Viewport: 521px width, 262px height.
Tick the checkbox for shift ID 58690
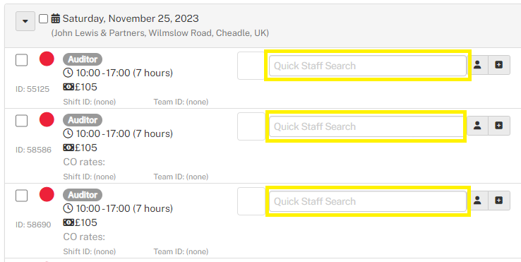[22, 196]
